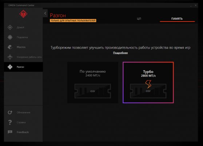Select the Macros sidebar icon
The width and height of the screenshot is (203, 146).
pos(10,47)
